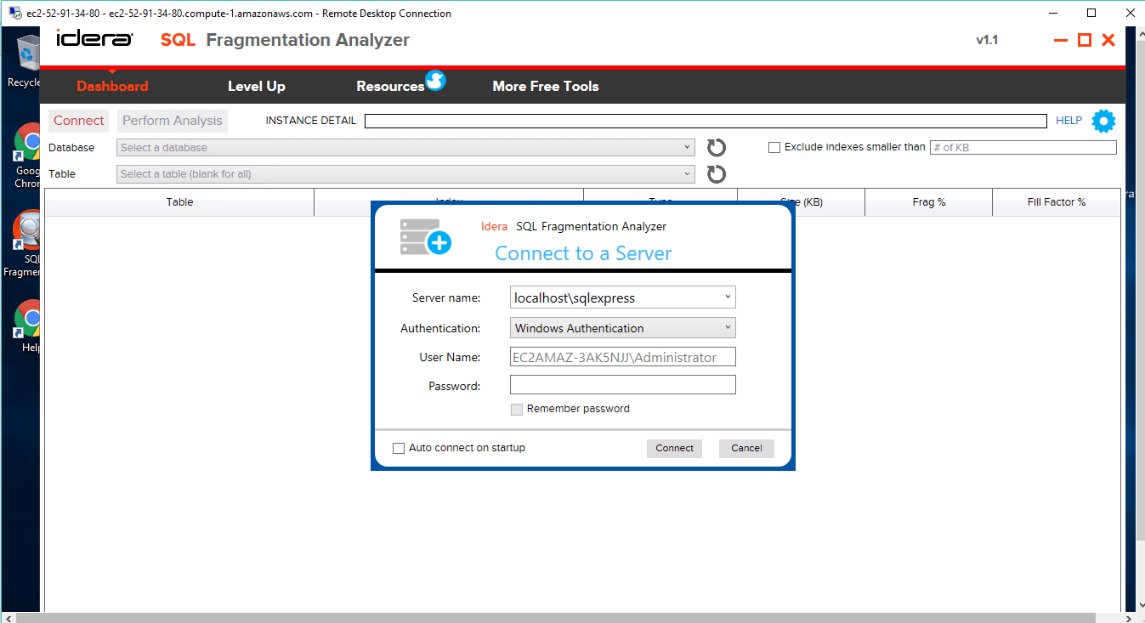Enable Auto connect on startup checkbox
Image resolution: width=1145 pixels, height=623 pixels.
(x=399, y=448)
